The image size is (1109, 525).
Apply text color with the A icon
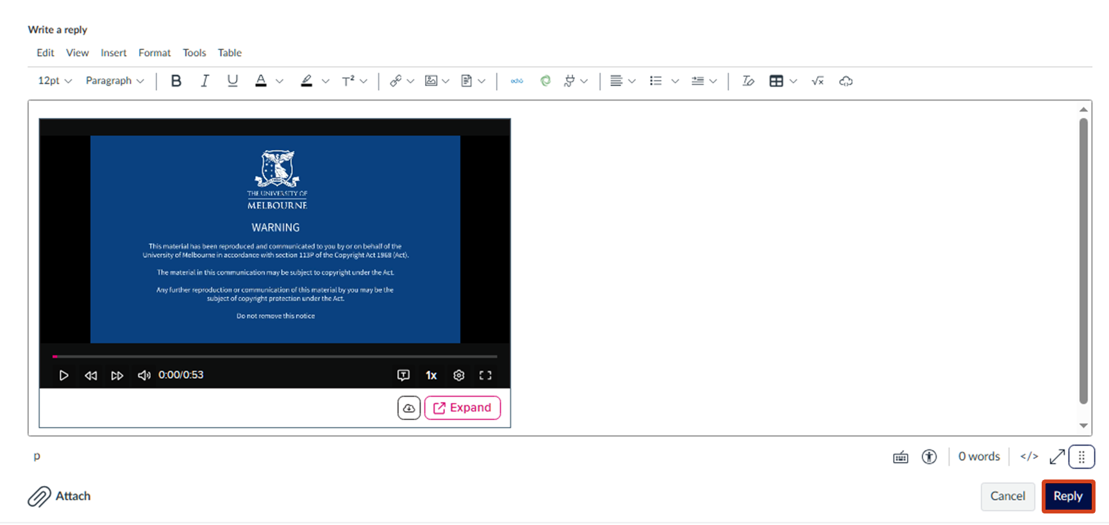(x=261, y=81)
